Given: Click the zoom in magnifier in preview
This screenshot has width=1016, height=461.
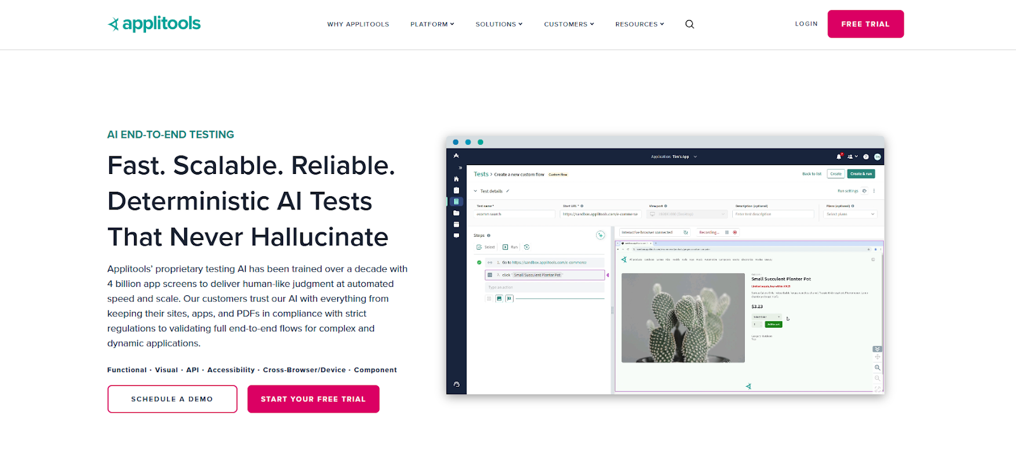Looking at the screenshot, I should [878, 368].
